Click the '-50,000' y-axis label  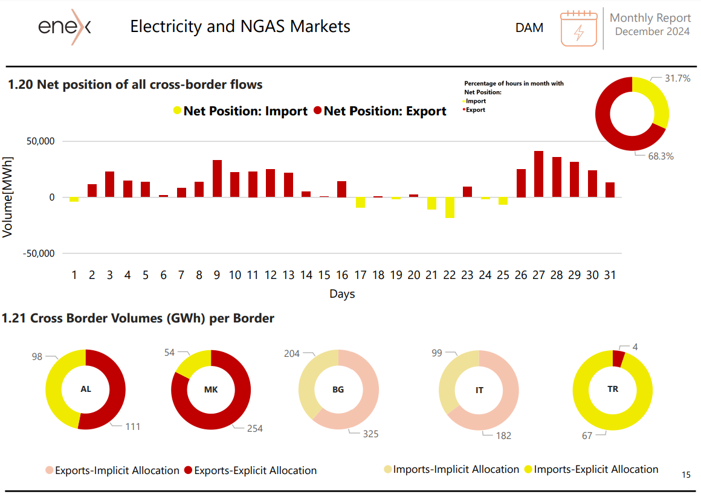click(39, 254)
